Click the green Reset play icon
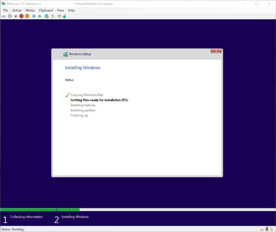276x232 pixels. click(40, 16)
